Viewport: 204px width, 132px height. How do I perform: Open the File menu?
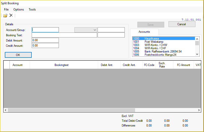point(6,9)
